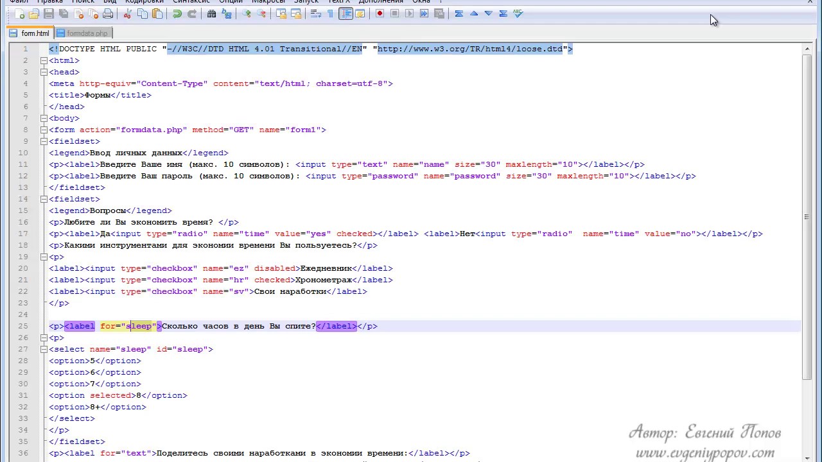The image size is (822, 462).
Task: Open the Макросы menu
Action: 267,2
